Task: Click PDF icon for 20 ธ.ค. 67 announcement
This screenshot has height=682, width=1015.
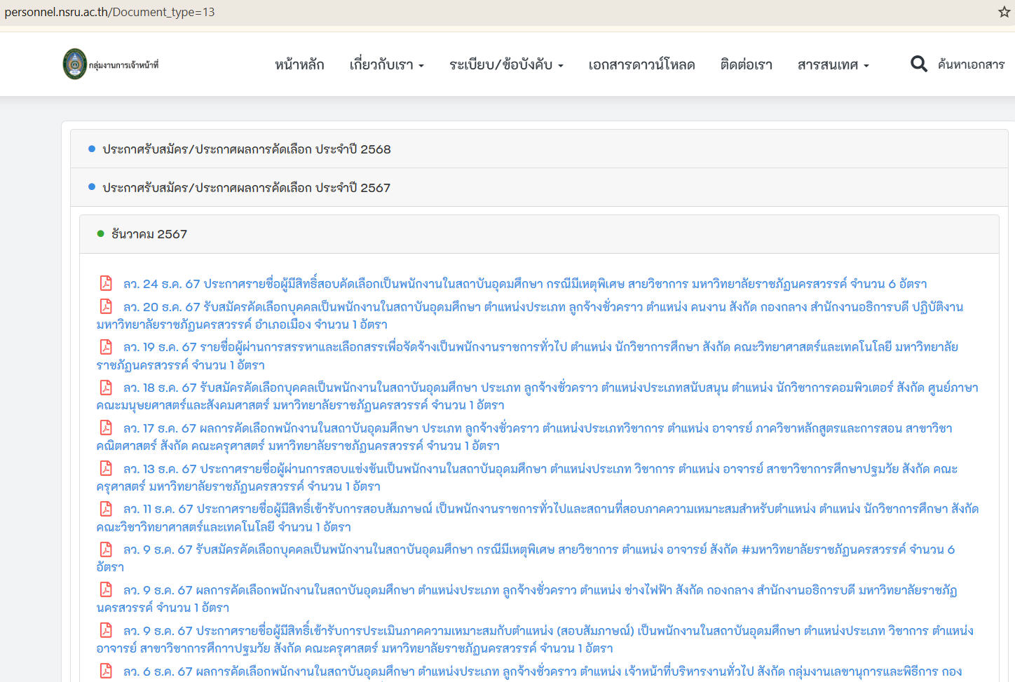Action: tap(106, 306)
